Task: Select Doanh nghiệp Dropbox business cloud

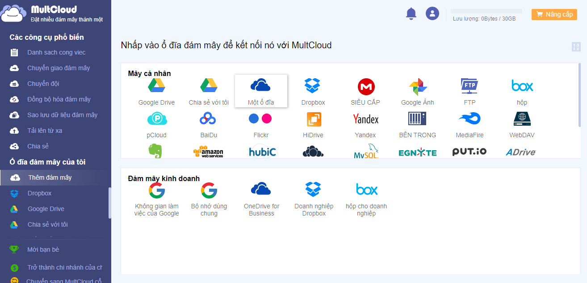Action: (x=314, y=199)
